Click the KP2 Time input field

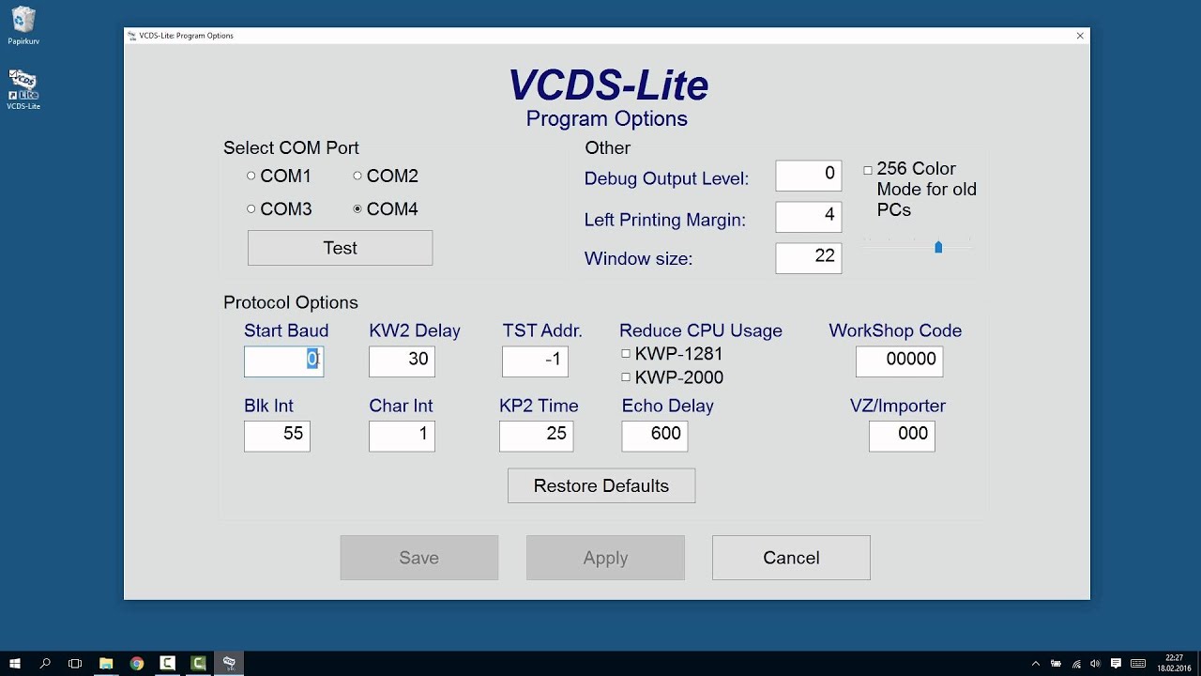coord(536,436)
